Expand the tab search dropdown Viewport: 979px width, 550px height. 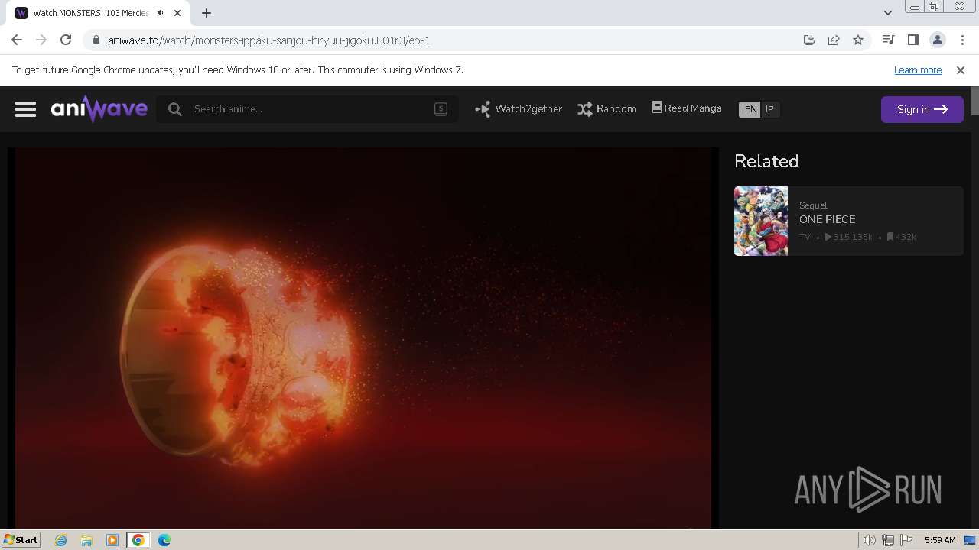pyautogui.click(x=887, y=13)
